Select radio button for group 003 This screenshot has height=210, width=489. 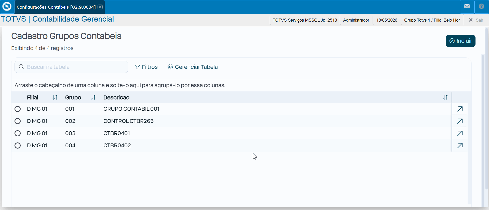[x=18, y=133]
